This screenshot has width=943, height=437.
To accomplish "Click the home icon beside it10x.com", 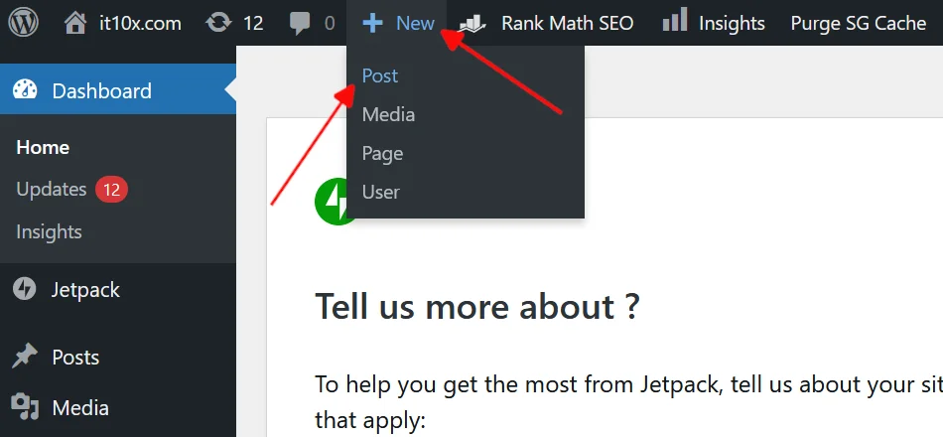I will [x=74, y=22].
